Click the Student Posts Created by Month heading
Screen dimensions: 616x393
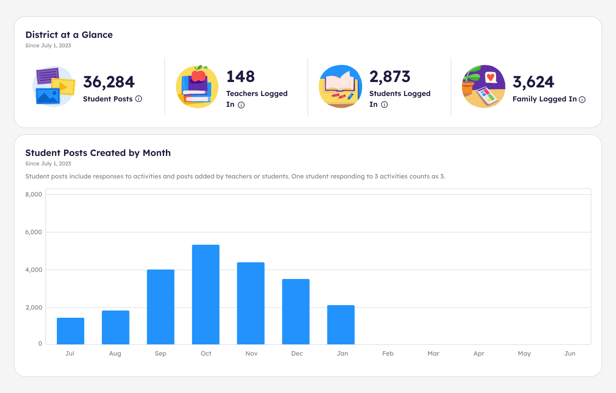click(98, 153)
